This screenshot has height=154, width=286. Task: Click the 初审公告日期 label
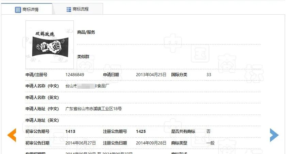click(x=37, y=143)
